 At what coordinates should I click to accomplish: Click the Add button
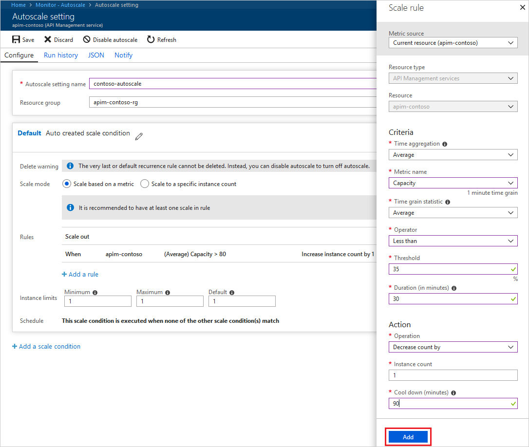coord(408,437)
